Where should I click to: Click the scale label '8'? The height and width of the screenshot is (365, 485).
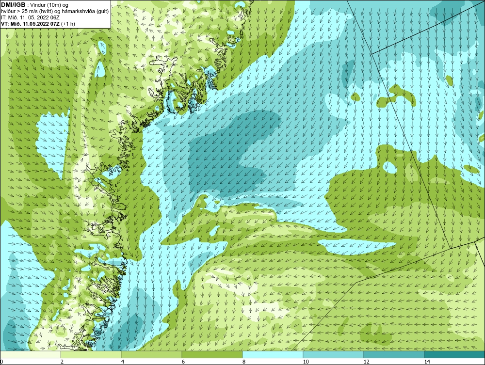[x=244, y=362]
